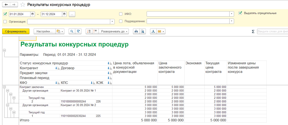Collapse first Другая организация group
288x125 pixels.
(7, 90)
